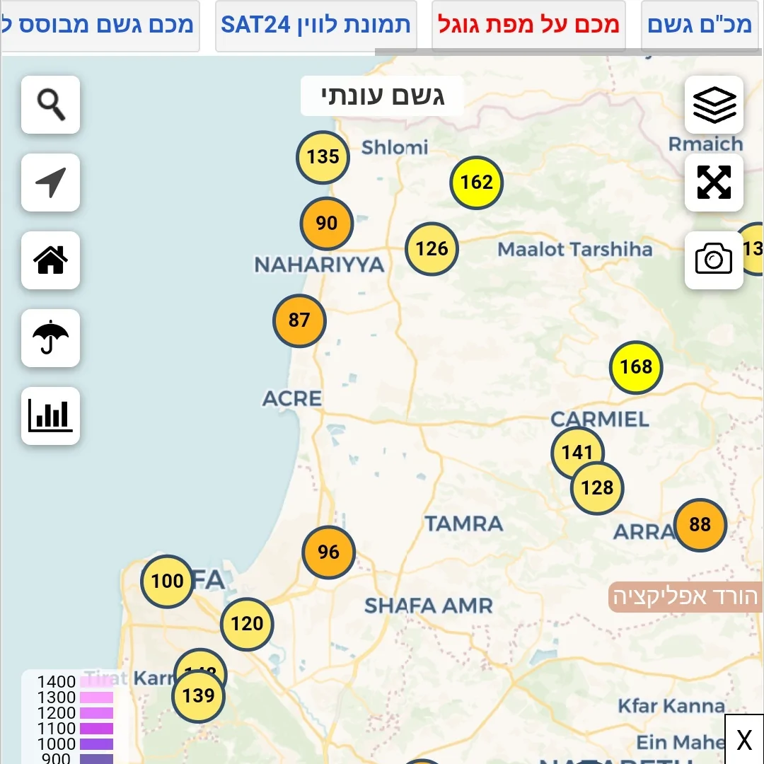Open the red Google map radar tab
764x764 pixels.
tap(528, 25)
